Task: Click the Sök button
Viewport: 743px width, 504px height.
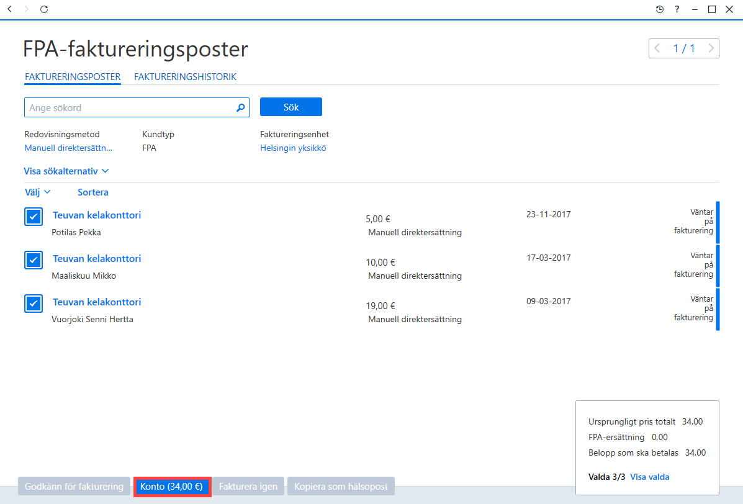Action: [x=291, y=107]
